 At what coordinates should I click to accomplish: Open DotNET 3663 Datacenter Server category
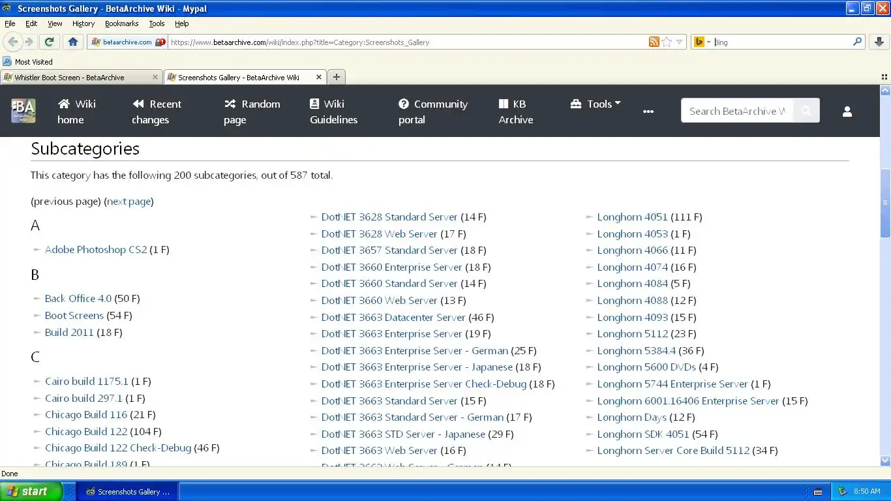pyautogui.click(x=393, y=318)
